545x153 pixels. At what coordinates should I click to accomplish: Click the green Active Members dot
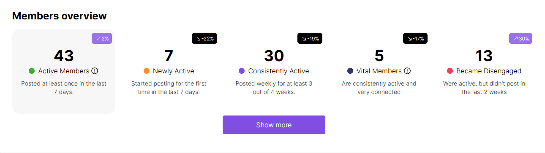click(31, 71)
